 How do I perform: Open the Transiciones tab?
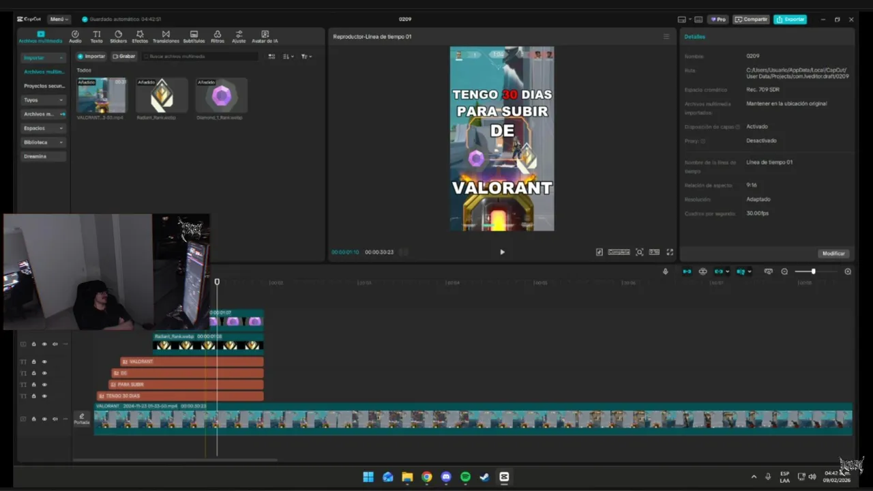166,37
